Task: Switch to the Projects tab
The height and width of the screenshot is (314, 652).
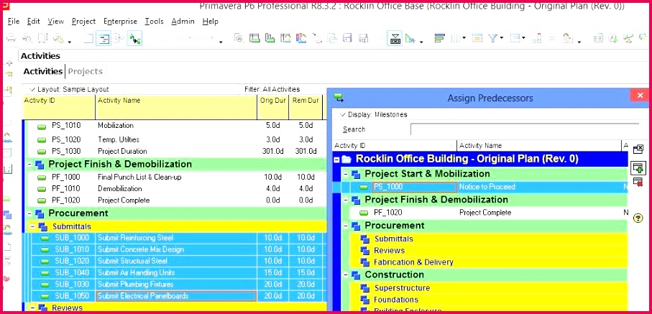Action: click(85, 71)
